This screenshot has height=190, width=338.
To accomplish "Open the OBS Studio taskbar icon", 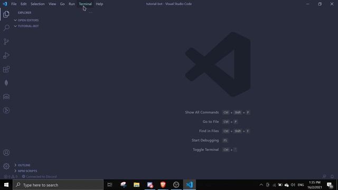I will (x=176, y=185).
